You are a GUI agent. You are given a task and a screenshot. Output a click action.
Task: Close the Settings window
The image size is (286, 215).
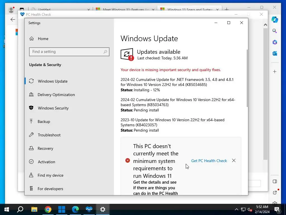[242, 23]
